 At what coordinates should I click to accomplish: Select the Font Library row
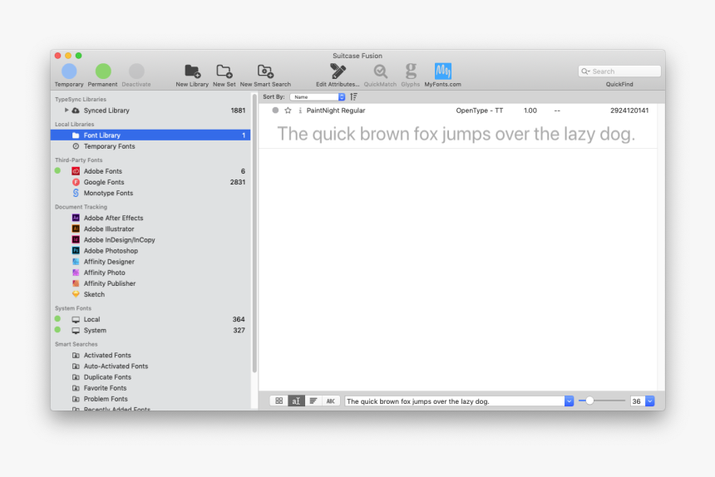click(x=150, y=135)
